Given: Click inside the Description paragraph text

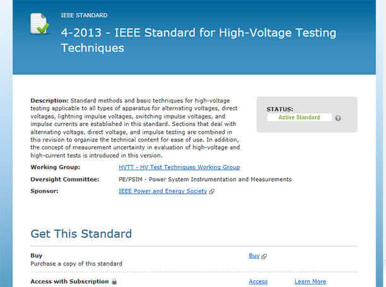Looking at the screenshot, I should 135,128.
